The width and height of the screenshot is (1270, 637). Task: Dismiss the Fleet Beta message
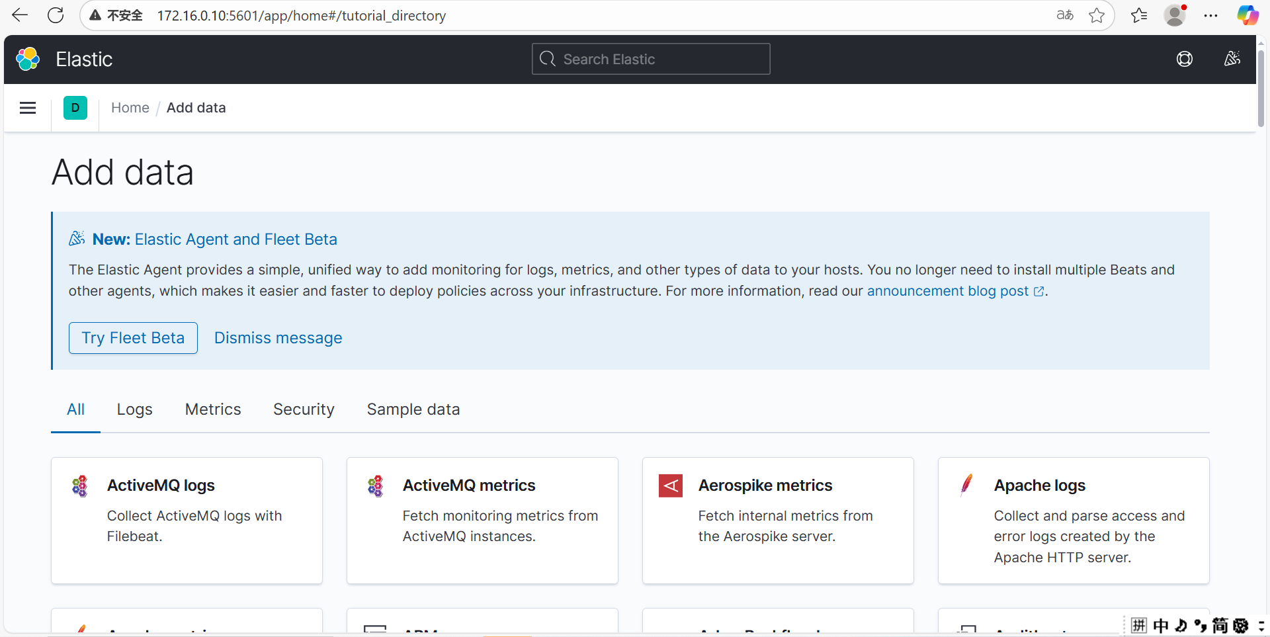[278, 338]
